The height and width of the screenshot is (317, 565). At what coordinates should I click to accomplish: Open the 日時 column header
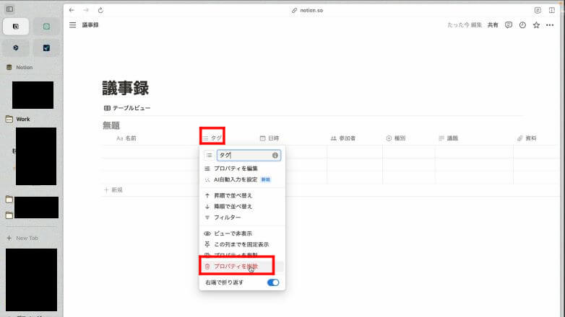(x=269, y=138)
